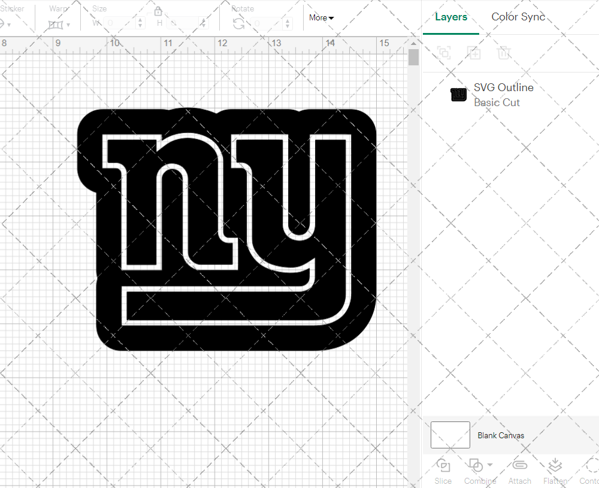Image resolution: width=599 pixels, height=488 pixels.
Task: Switch to the Color Sync tab
Action: click(x=518, y=17)
